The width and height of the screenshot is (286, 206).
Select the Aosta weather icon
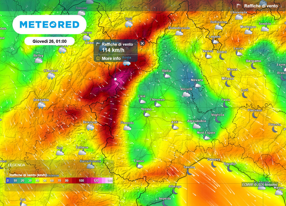[x=127, y=63]
